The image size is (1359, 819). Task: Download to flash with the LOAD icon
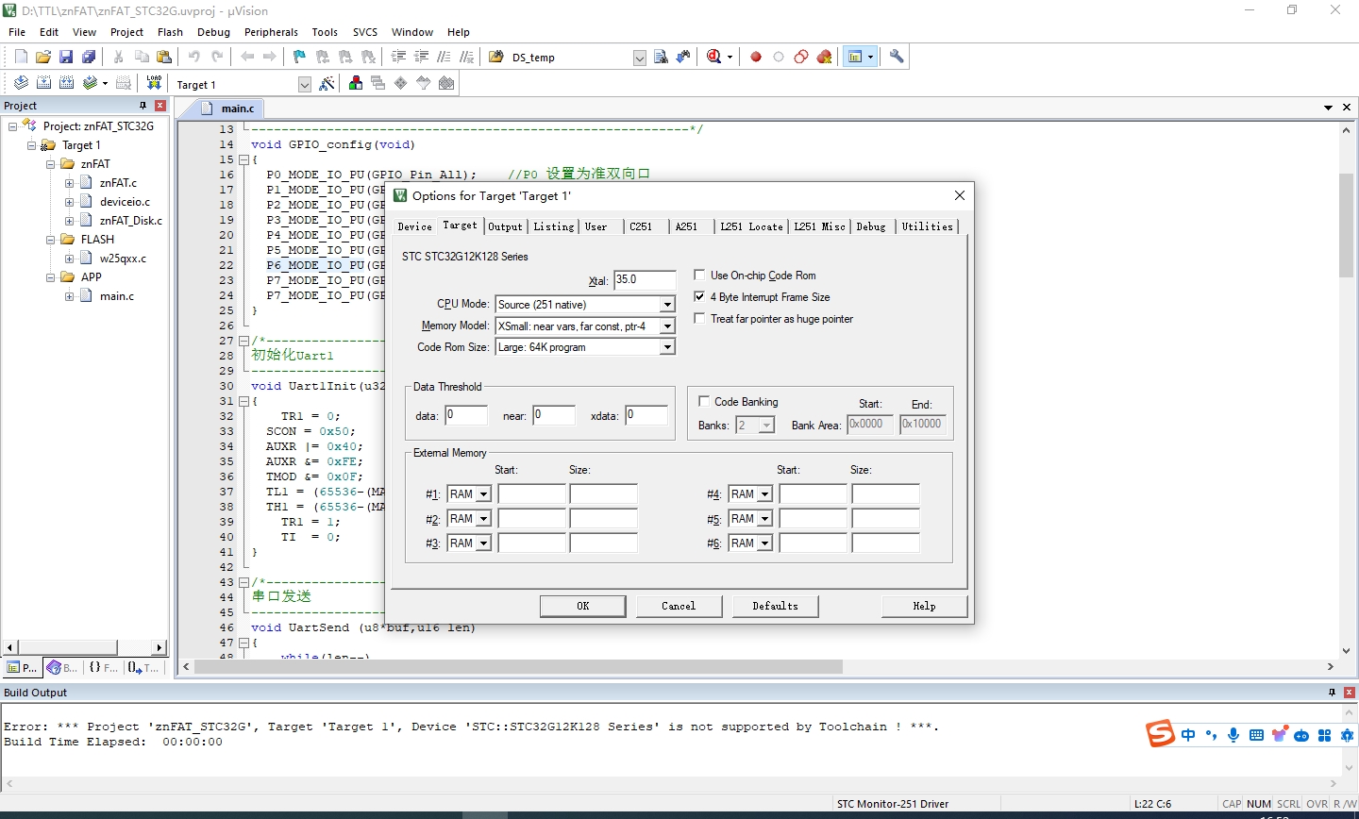[154, 83]
